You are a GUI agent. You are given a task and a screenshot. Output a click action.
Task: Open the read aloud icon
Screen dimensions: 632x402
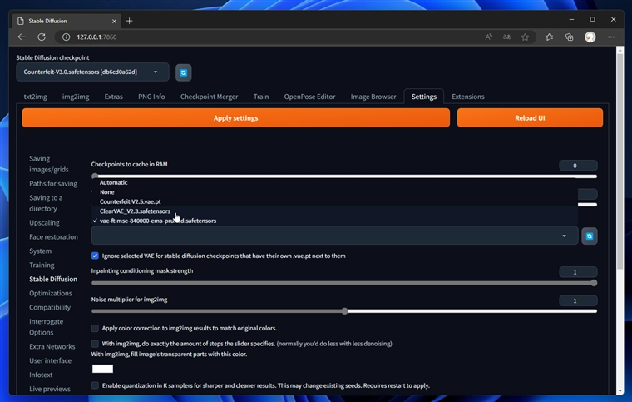[x=488, y=37]
